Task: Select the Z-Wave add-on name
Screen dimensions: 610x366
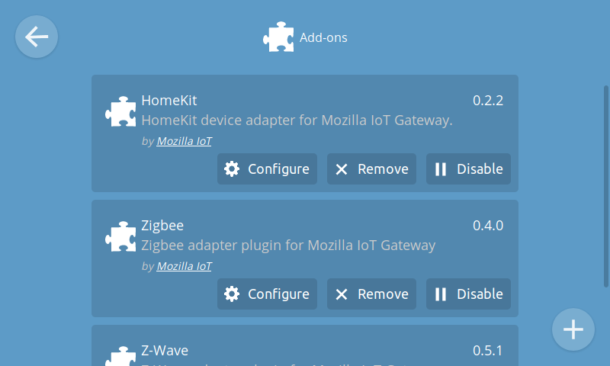Action: click(x=165, y=350)
